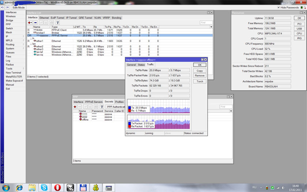Click the Torch button in interface dialog
The height and width of the screenshot is (192, 307).
coord(200,81)
